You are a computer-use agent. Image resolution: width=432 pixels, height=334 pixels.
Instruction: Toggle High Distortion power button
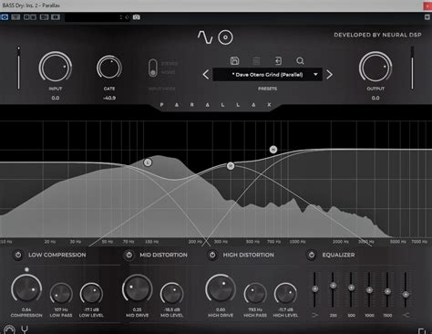click(x=212, y=255)
